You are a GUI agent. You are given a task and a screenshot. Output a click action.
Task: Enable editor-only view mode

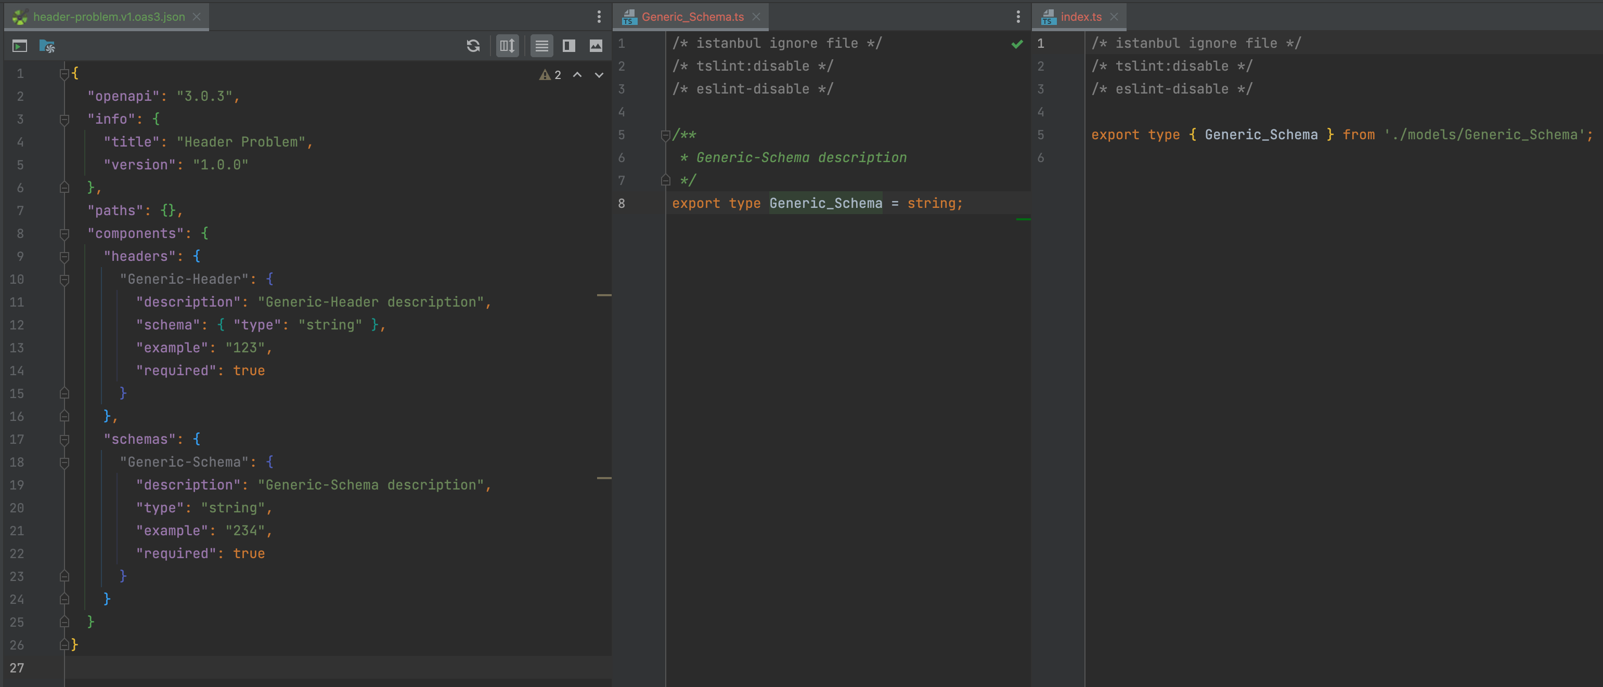[x=541, y=45]
